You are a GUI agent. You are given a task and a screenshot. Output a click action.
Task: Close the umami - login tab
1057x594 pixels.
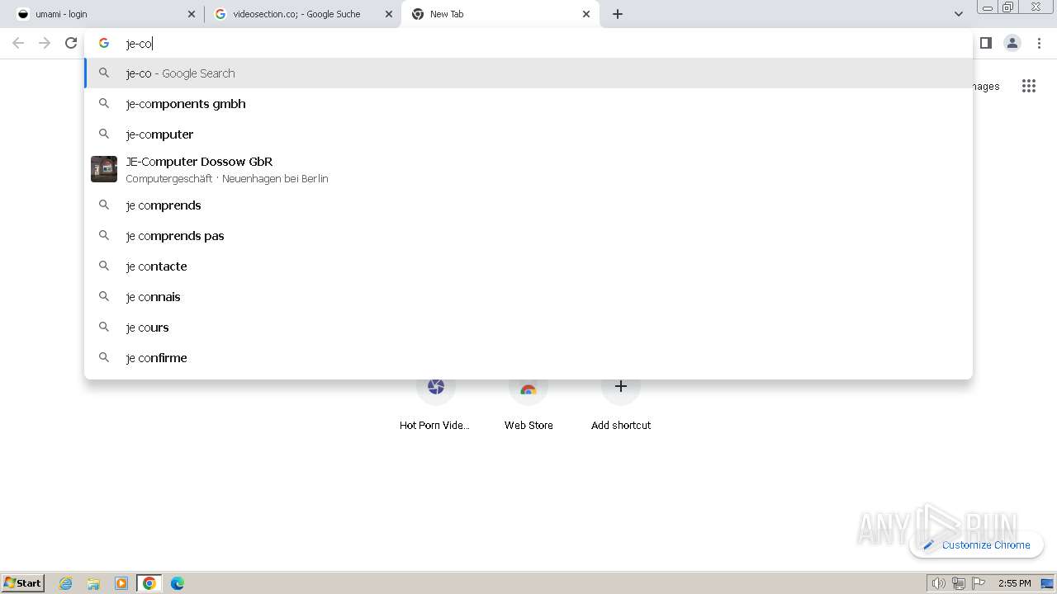point(192,14)
